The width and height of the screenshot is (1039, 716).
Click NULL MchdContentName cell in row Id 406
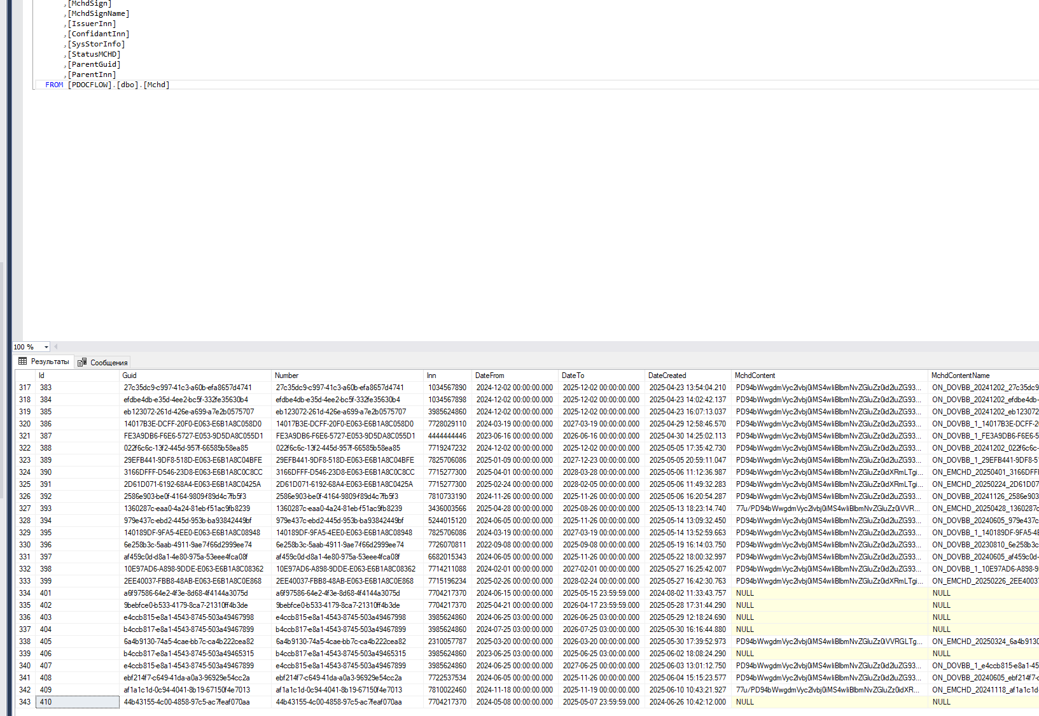(x=984, y=654)
